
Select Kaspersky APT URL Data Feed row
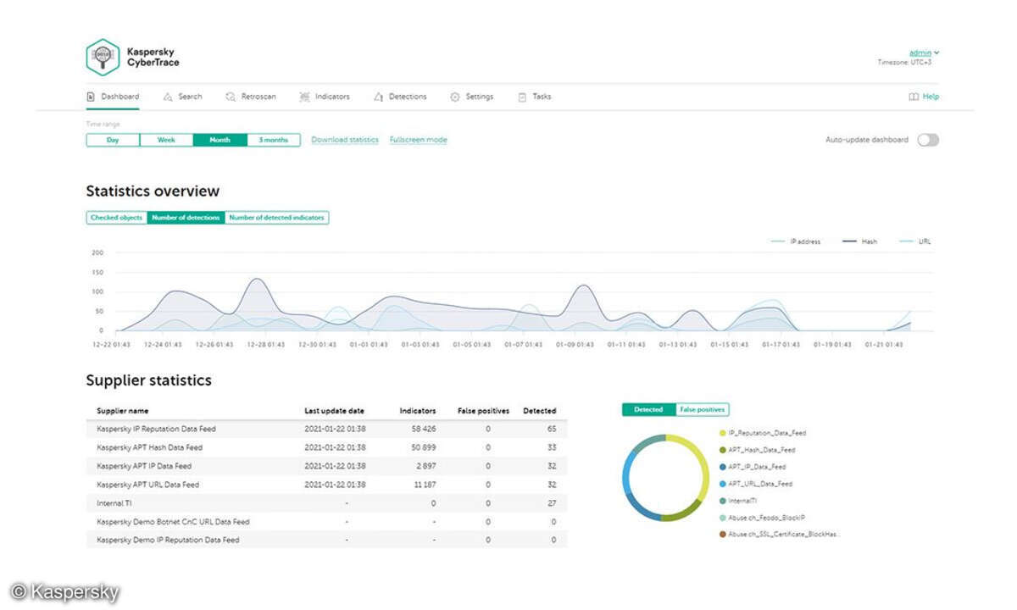point(327,485)
